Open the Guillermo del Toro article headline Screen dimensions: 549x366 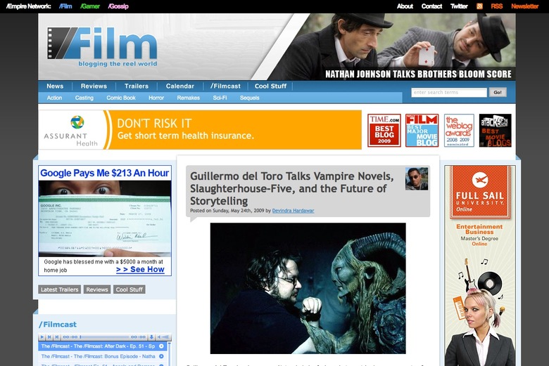tap(291, 188)
